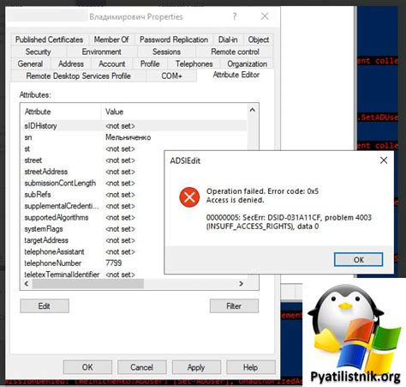Click the value Мельниченко of sn
406x387 pixels.
[x=128, y=137]
